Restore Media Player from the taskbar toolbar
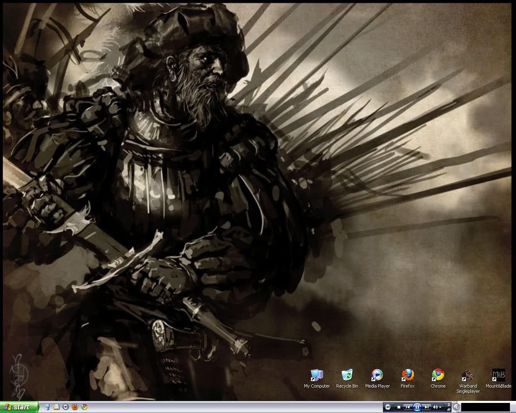 click(449, 409)
